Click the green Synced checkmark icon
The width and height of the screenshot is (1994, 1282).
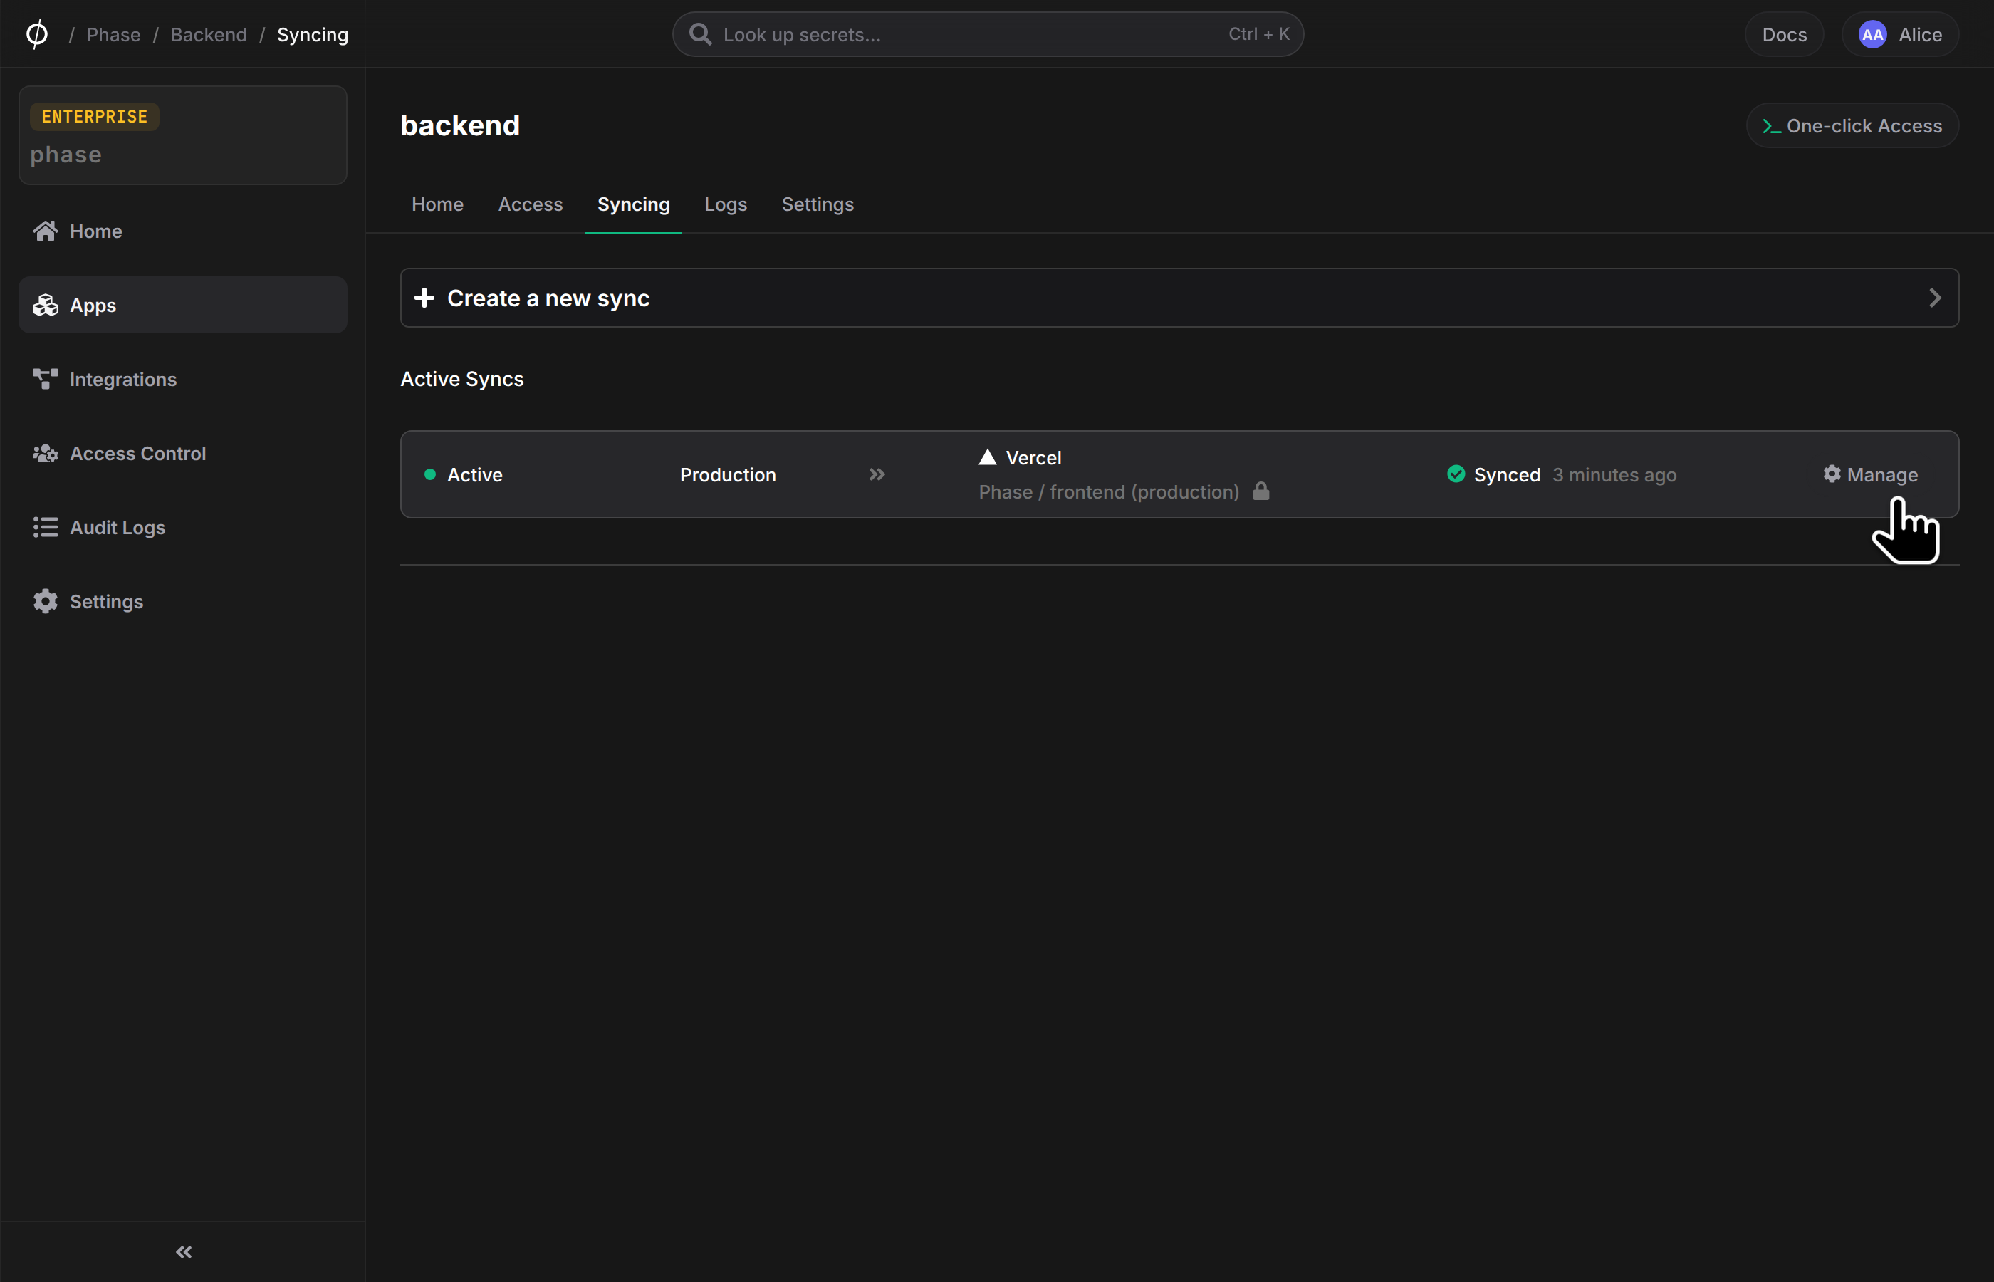(x=1456, y=474)
